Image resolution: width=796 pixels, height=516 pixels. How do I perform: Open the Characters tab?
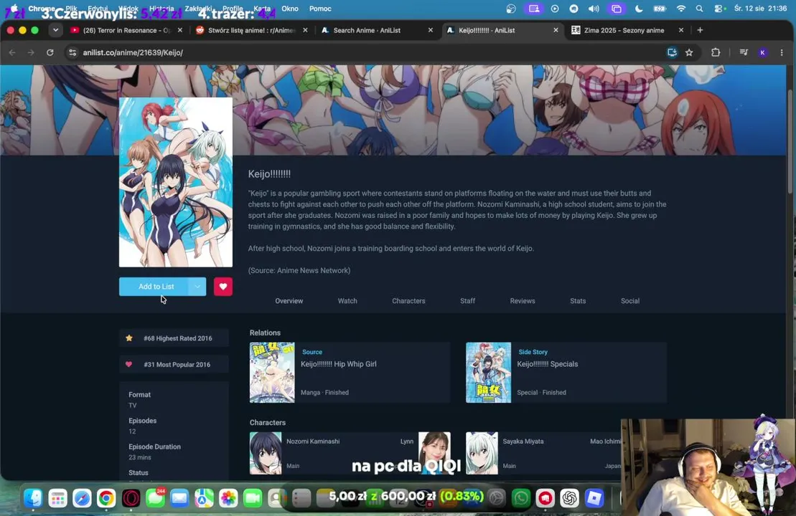tap(408, 300)
